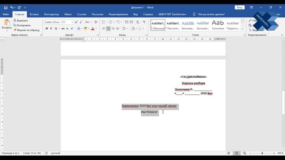
Task: Apply paragraph shading with the paint bucket
Action: 133,28
